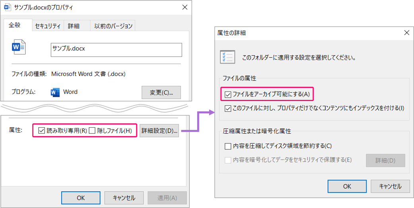This screenshot has width=414, height=208.
Task: Click the サンプル.docx filename input field
Action: click(x=117, y=50)
